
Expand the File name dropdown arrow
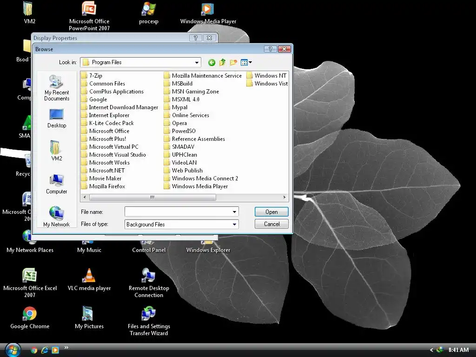234,212
